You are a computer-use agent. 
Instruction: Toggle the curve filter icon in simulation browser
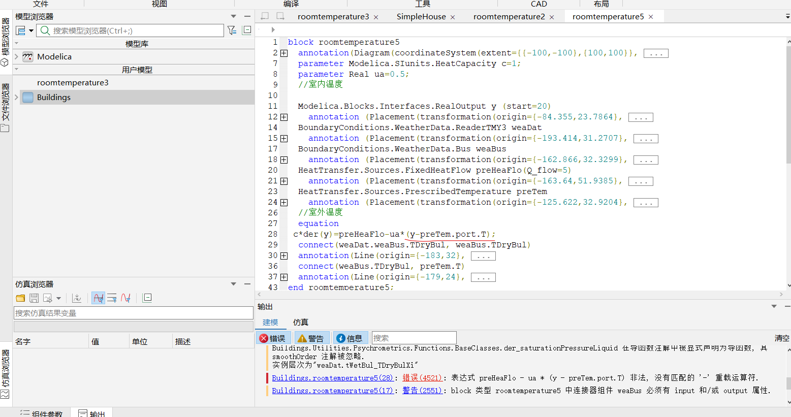[99, 298]
